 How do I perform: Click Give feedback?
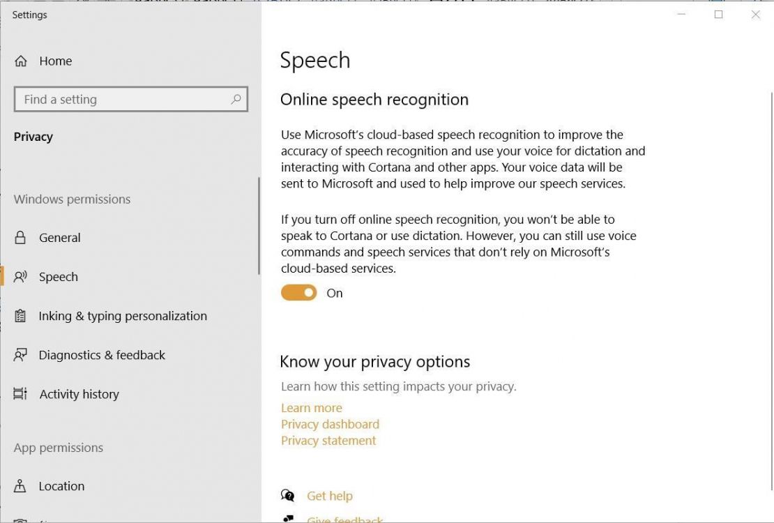[x=344, y=519]
